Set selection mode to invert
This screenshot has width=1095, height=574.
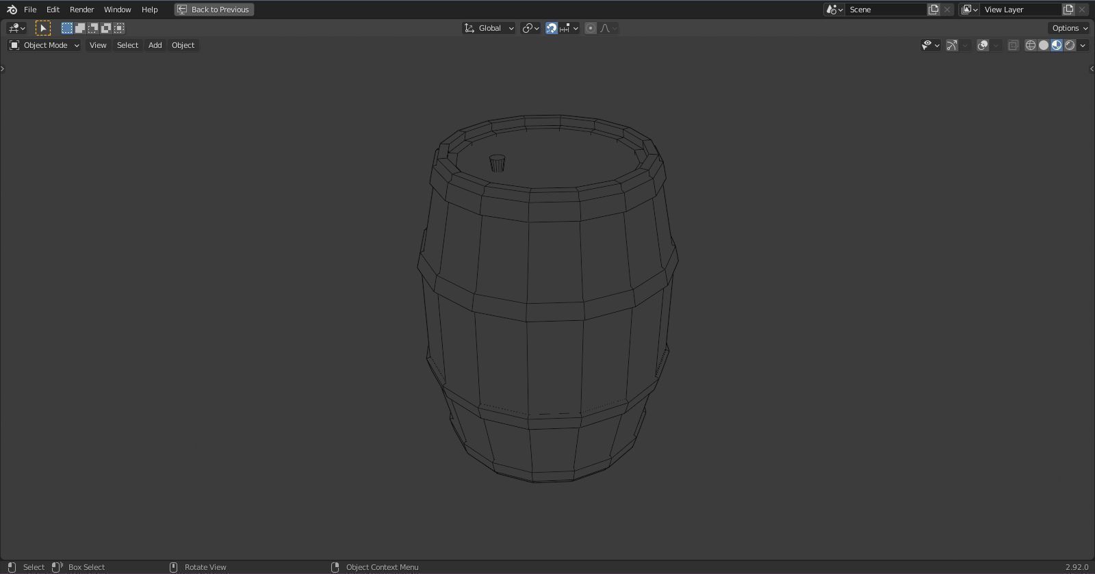click(x=106, y=28)
